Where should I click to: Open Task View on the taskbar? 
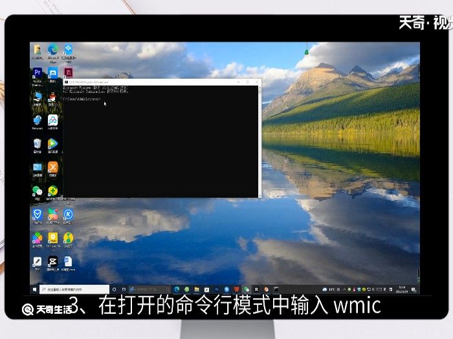tap(124, 289)
